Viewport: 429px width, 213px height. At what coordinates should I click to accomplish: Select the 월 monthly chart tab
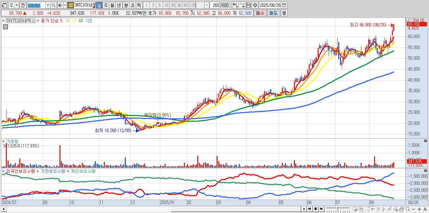[x=112, y=5]
